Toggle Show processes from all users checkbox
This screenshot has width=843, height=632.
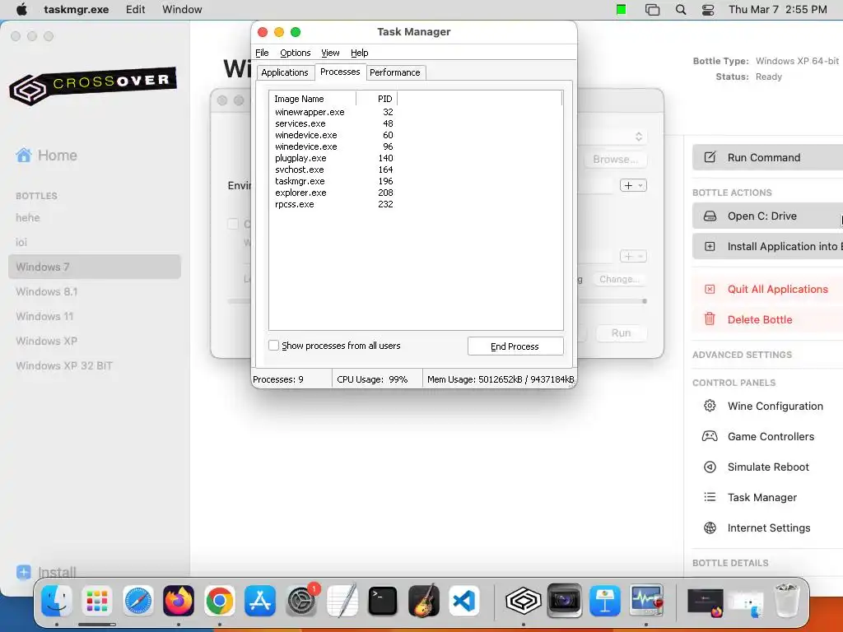[x=273, y=346]
